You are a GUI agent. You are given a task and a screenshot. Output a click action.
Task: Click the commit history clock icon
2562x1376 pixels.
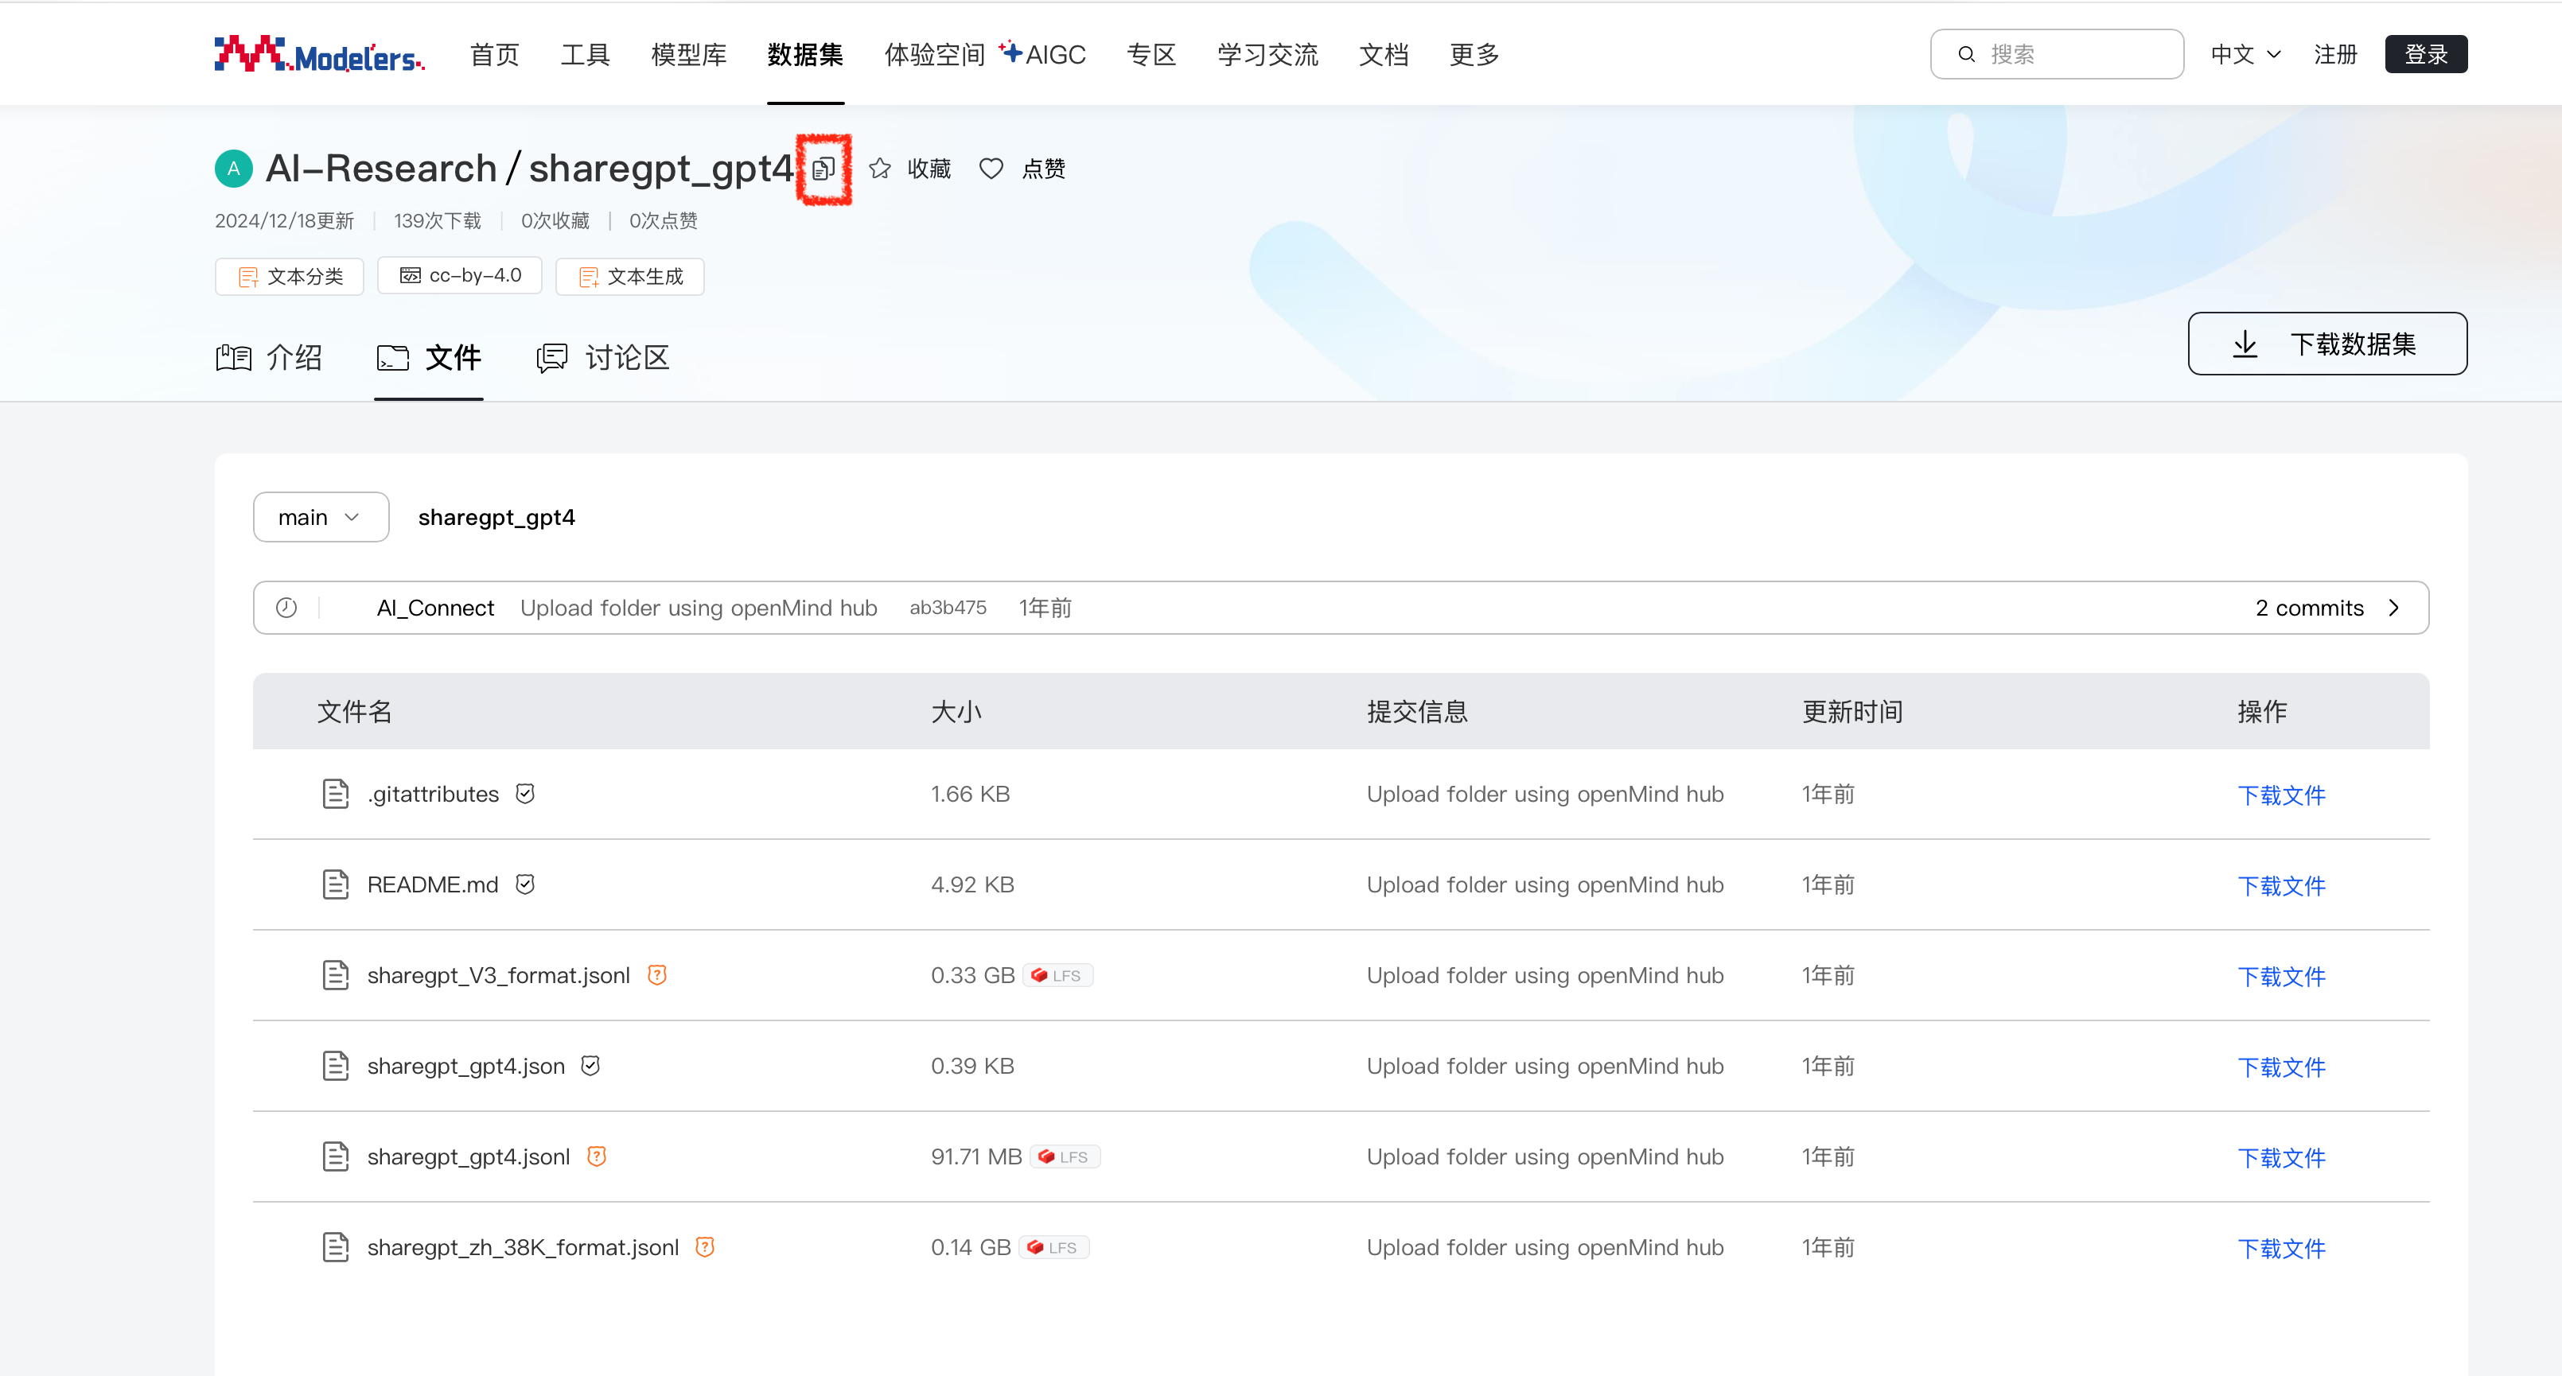[286, 608]
